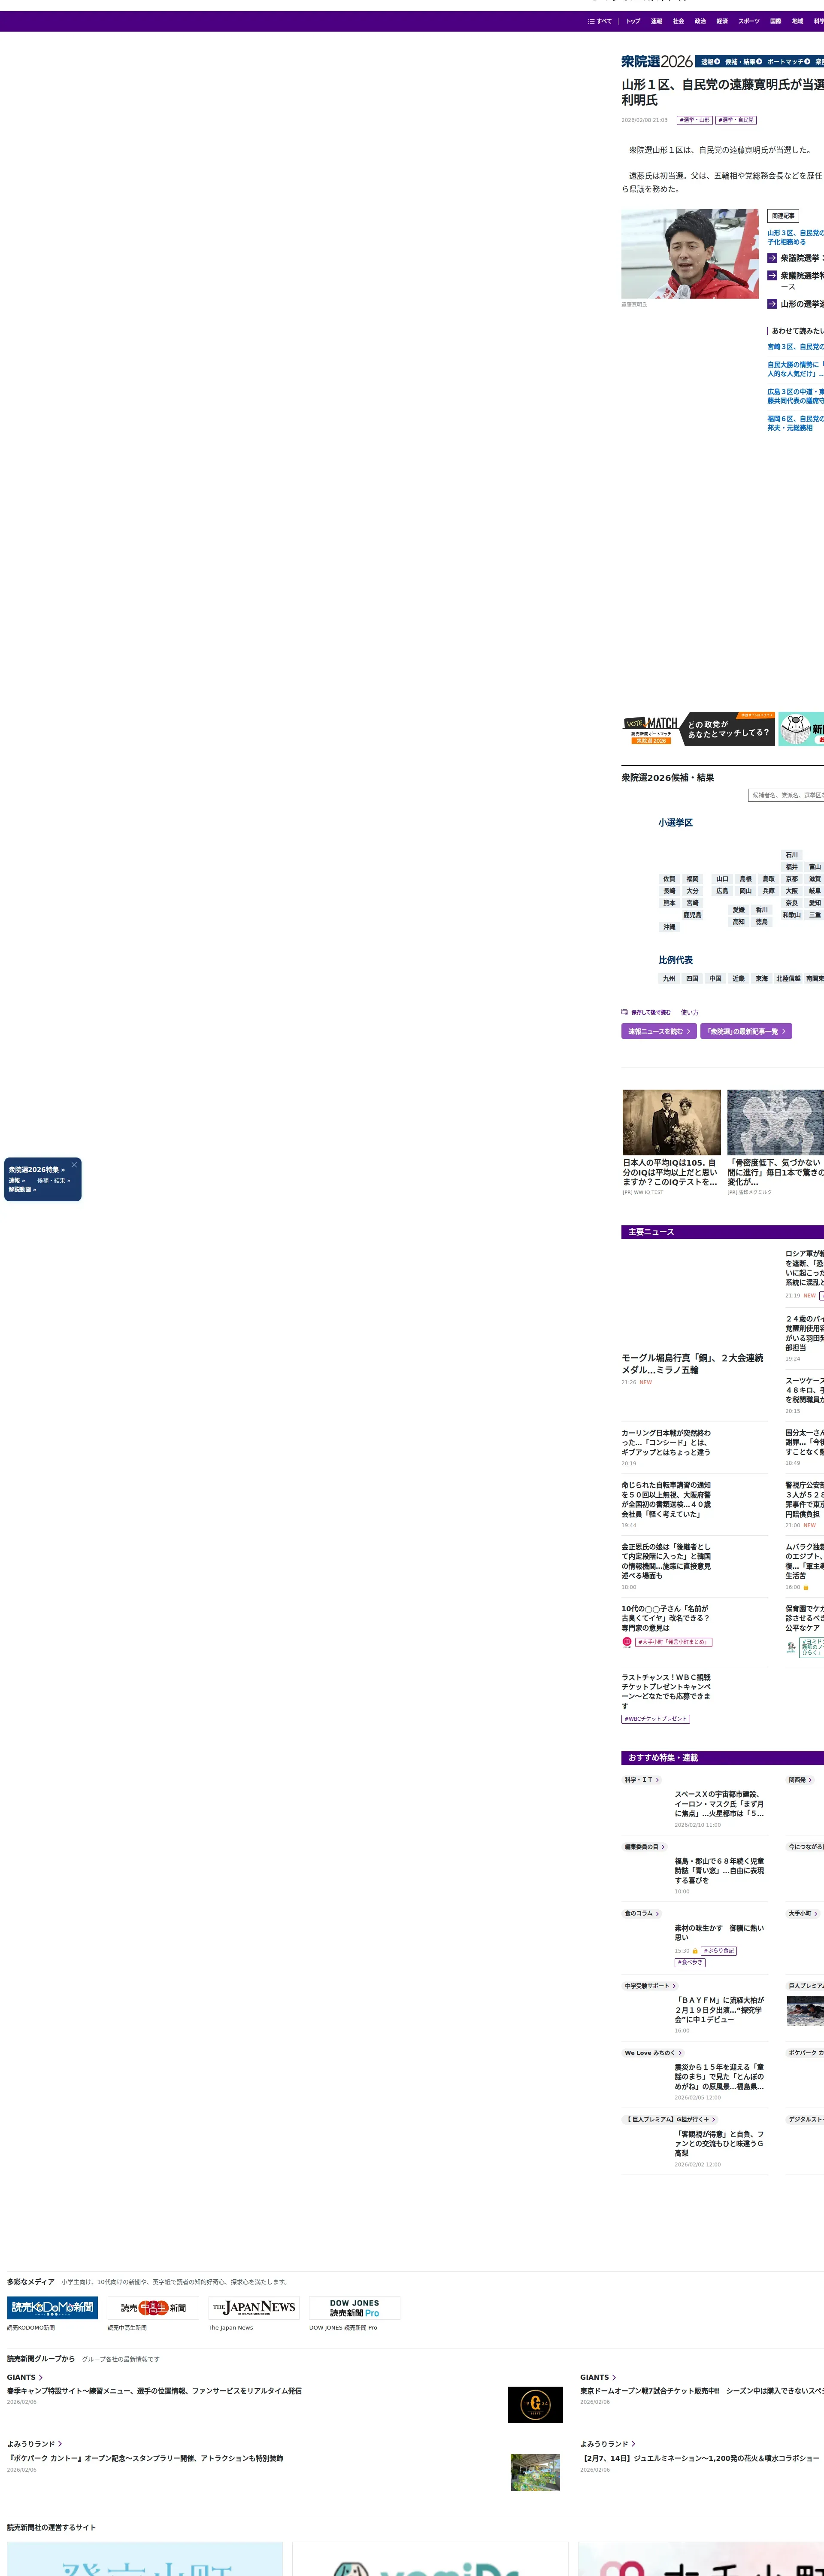
Task: Open the GIANTS circular logo thumbnail
Action: pyautogui.click(x=535, y=2405)
